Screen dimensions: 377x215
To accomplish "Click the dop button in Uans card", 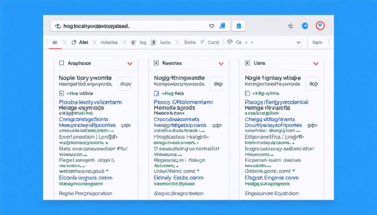I will click(x=312, y=84).
